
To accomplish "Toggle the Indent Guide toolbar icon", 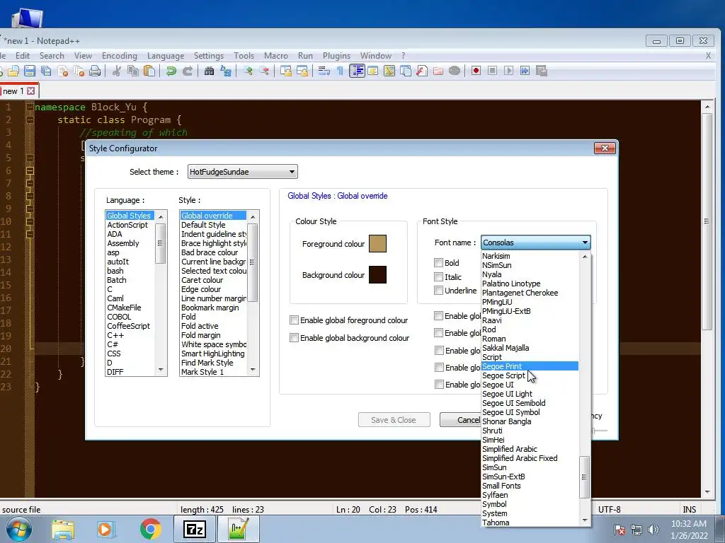I will tap(357, 71).
